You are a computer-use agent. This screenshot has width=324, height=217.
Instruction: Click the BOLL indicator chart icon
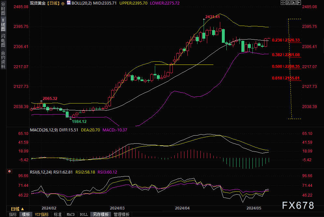[x=69, y=3]
